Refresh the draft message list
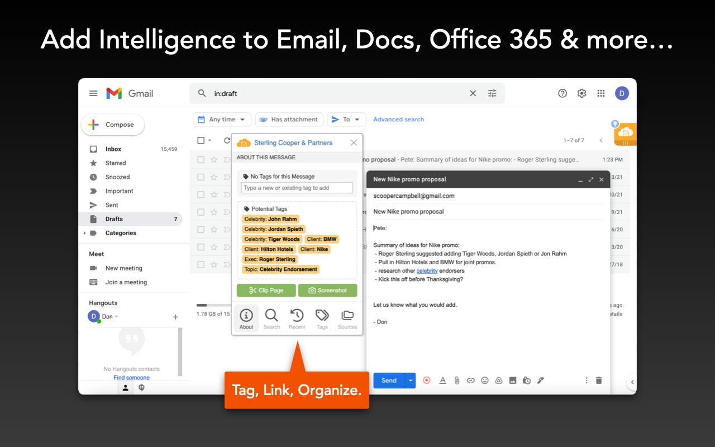Image resolution: width=715 pixels, height=447 pixels. click(x=227, y=141)
